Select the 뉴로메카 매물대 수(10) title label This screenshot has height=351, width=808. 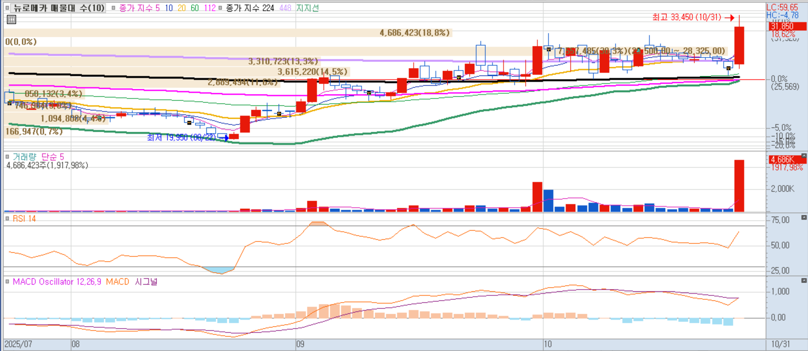pos(59,8)
